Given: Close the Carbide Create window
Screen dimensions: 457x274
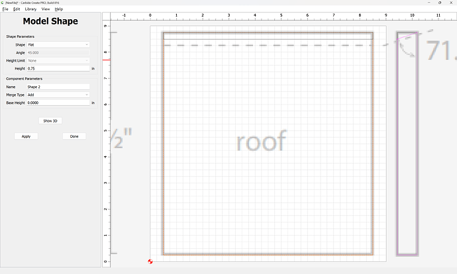Looking at the screenshot, I should click(x=451, y=3).
